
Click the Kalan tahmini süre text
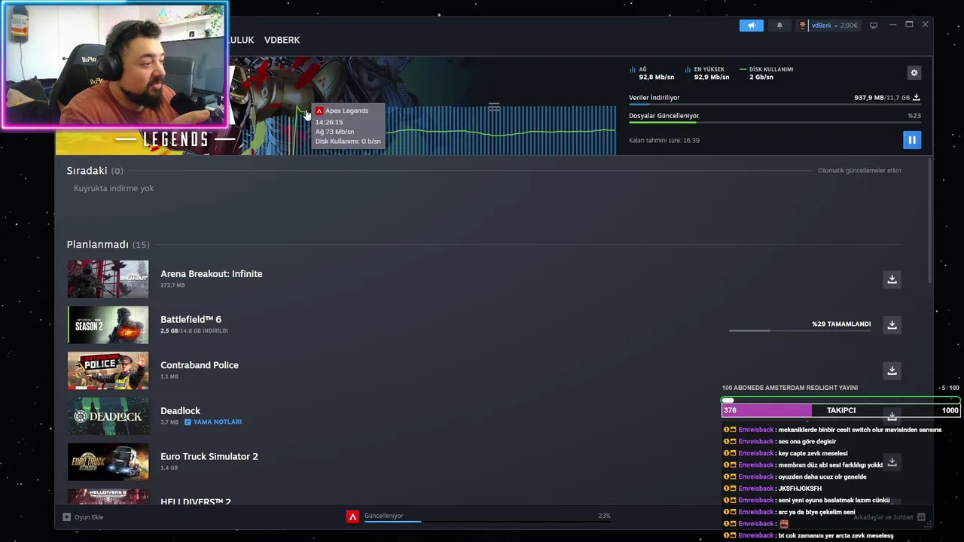coord(664,140)
